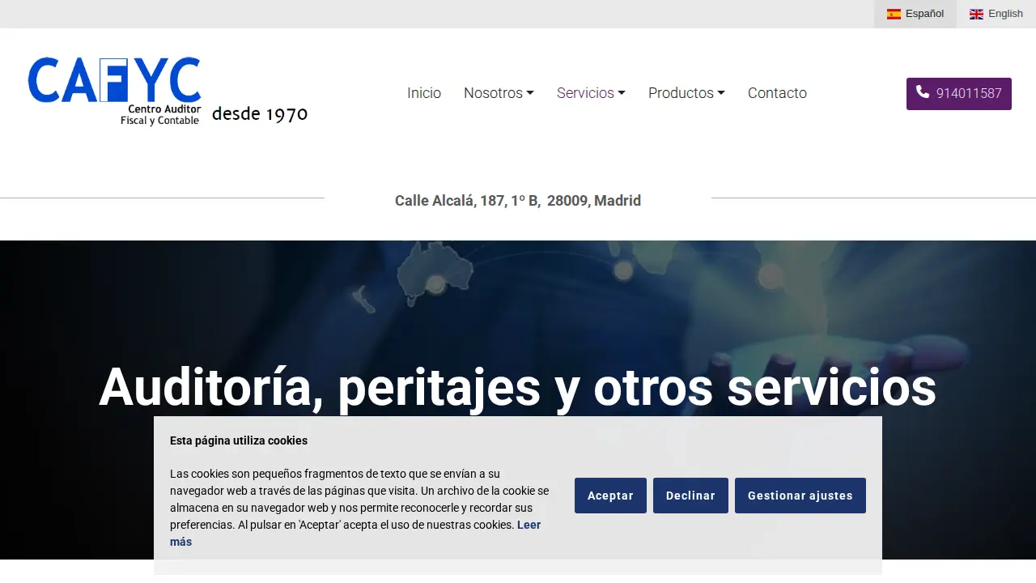This screenshot has width=1036, height=583.
Task: Select Español language option
Action: coord(915,14)
